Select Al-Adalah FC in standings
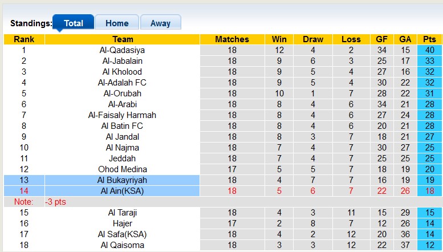 (122, 83)
